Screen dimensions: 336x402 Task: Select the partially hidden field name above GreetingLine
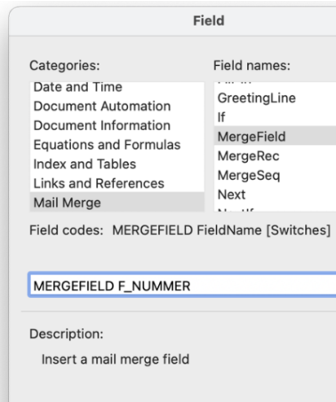[x=275, y=84]
